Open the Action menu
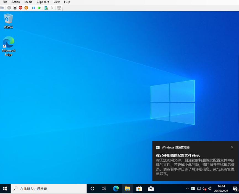Screen dimensions: 239x194 (16, 2)
